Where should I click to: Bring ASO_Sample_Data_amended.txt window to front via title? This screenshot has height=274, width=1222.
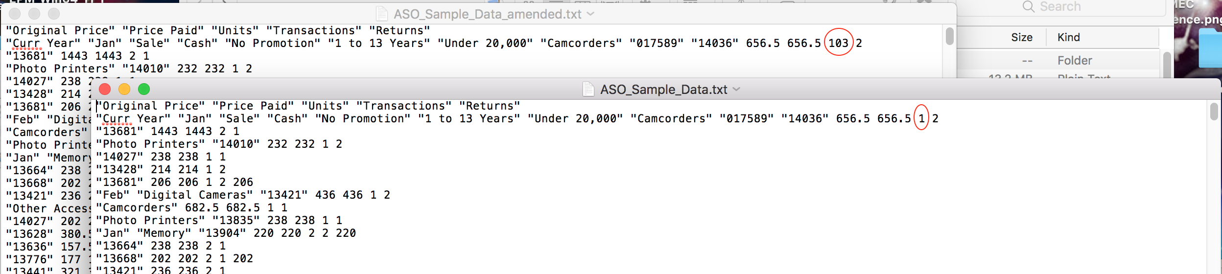488,14
